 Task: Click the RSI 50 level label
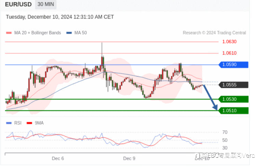225,140
